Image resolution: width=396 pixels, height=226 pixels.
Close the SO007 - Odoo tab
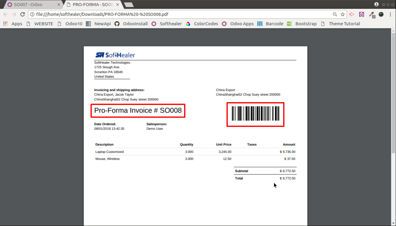click(x=59, y=5)
